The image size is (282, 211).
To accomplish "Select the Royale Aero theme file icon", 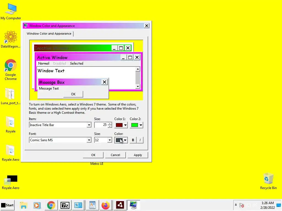I will click(11, 182).
